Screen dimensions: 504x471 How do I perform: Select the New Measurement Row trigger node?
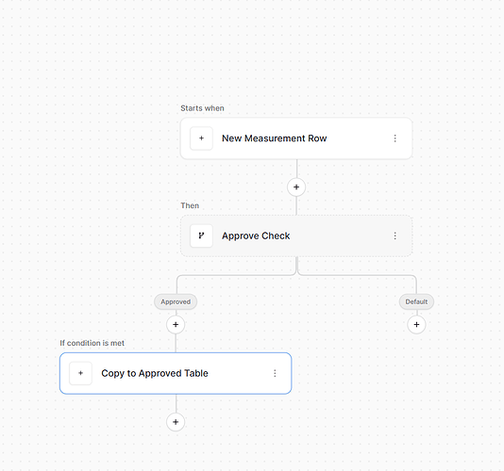(x=296, y=138)
